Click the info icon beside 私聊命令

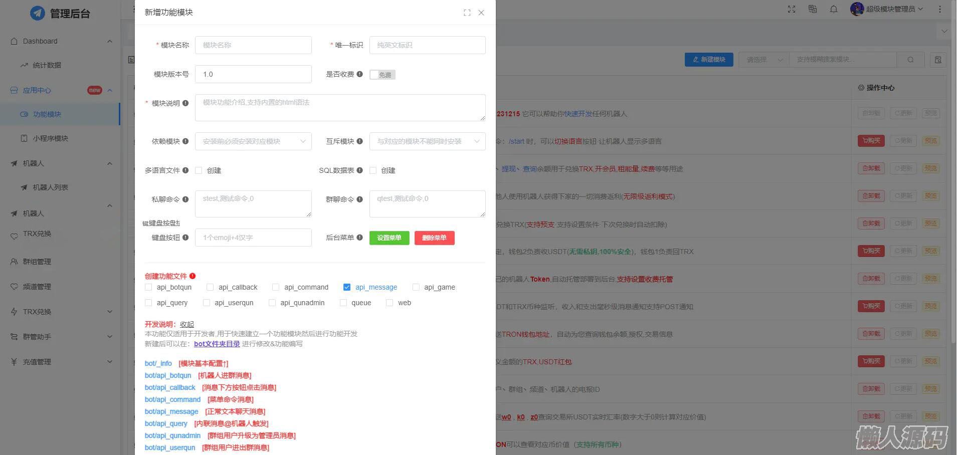click(185, 199)
